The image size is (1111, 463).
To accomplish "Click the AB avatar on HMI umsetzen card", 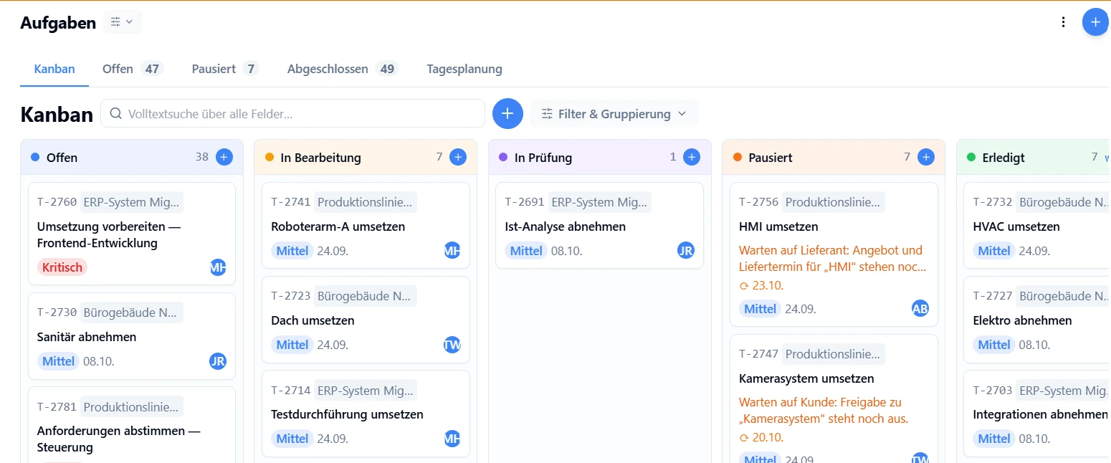I will (920, 309).
